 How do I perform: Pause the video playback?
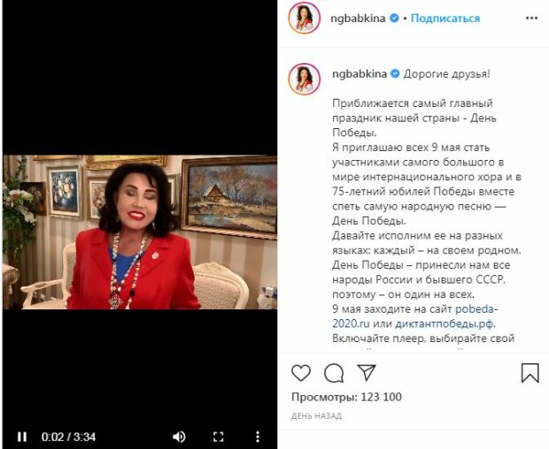[22, 437]
